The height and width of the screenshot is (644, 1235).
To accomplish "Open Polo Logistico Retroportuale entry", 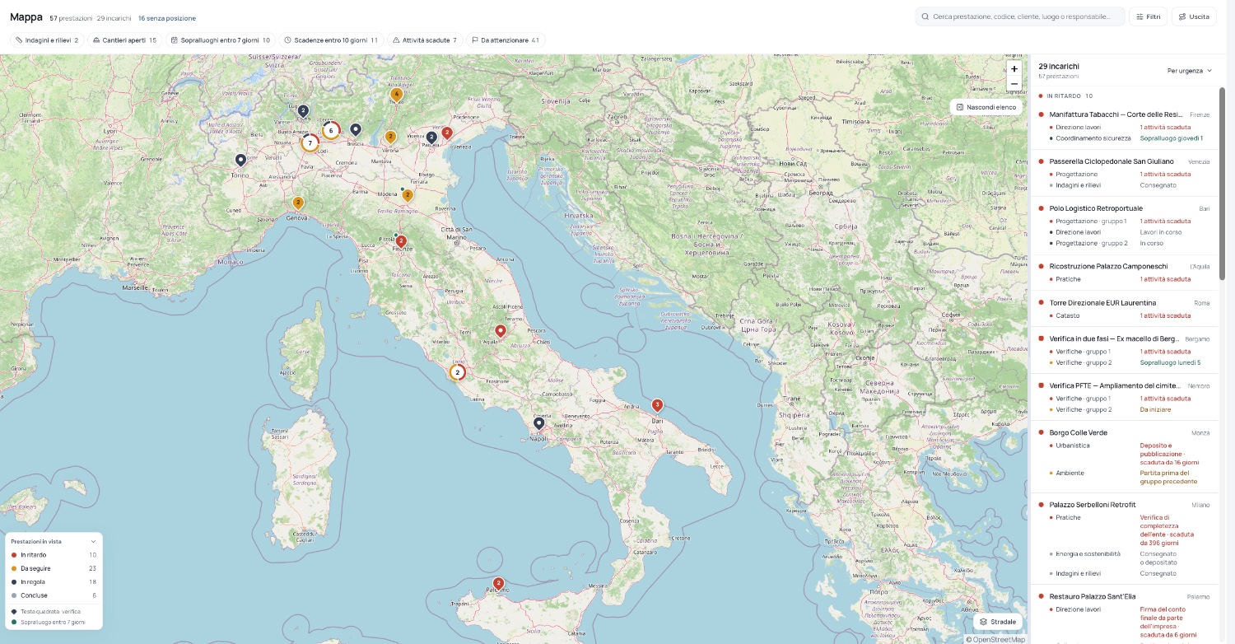I will point(1096,208).
